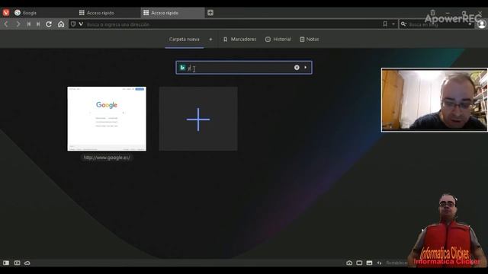The height and width of the screenshot is (274, 488).
Task: Click the rewind history button
Action: (x=29, y=24)
